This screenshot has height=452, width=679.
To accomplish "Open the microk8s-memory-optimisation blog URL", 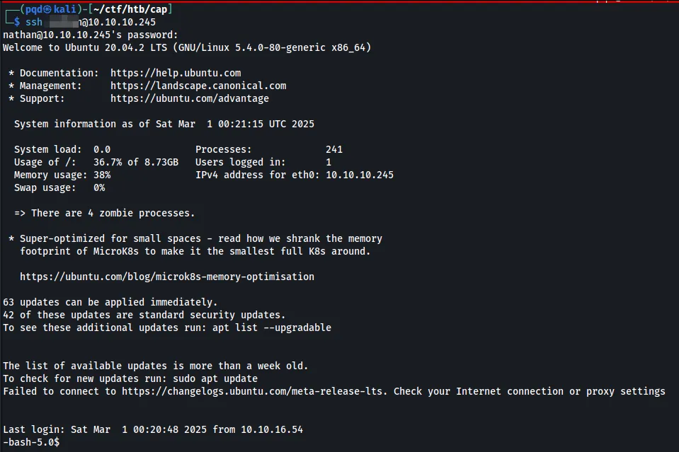I will (x=167, y=277).
